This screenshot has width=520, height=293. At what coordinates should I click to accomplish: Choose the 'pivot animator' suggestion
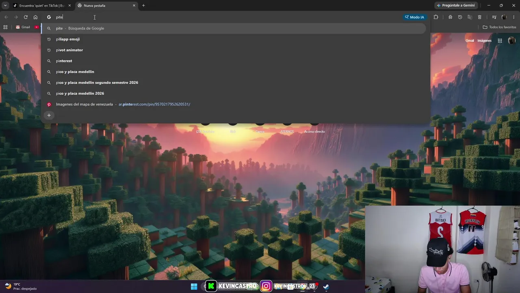pos(234,50)
